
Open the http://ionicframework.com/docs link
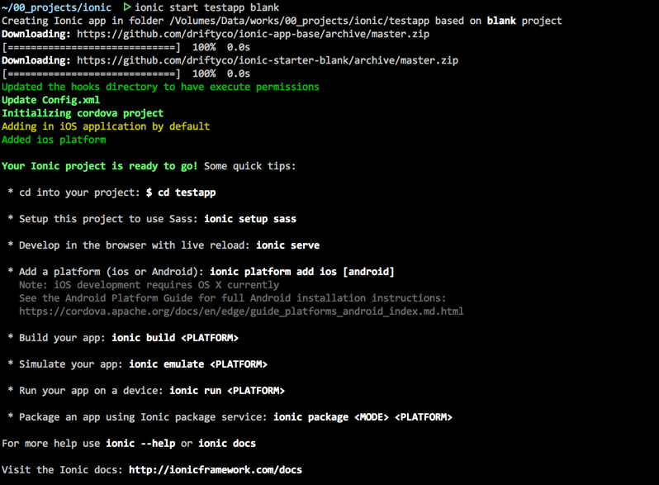(x=216, y=470)
